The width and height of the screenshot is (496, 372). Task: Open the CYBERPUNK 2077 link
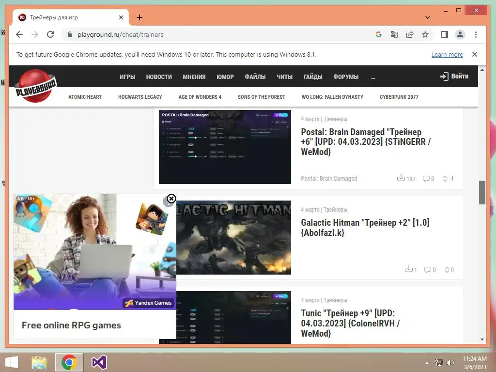(399, 97)
